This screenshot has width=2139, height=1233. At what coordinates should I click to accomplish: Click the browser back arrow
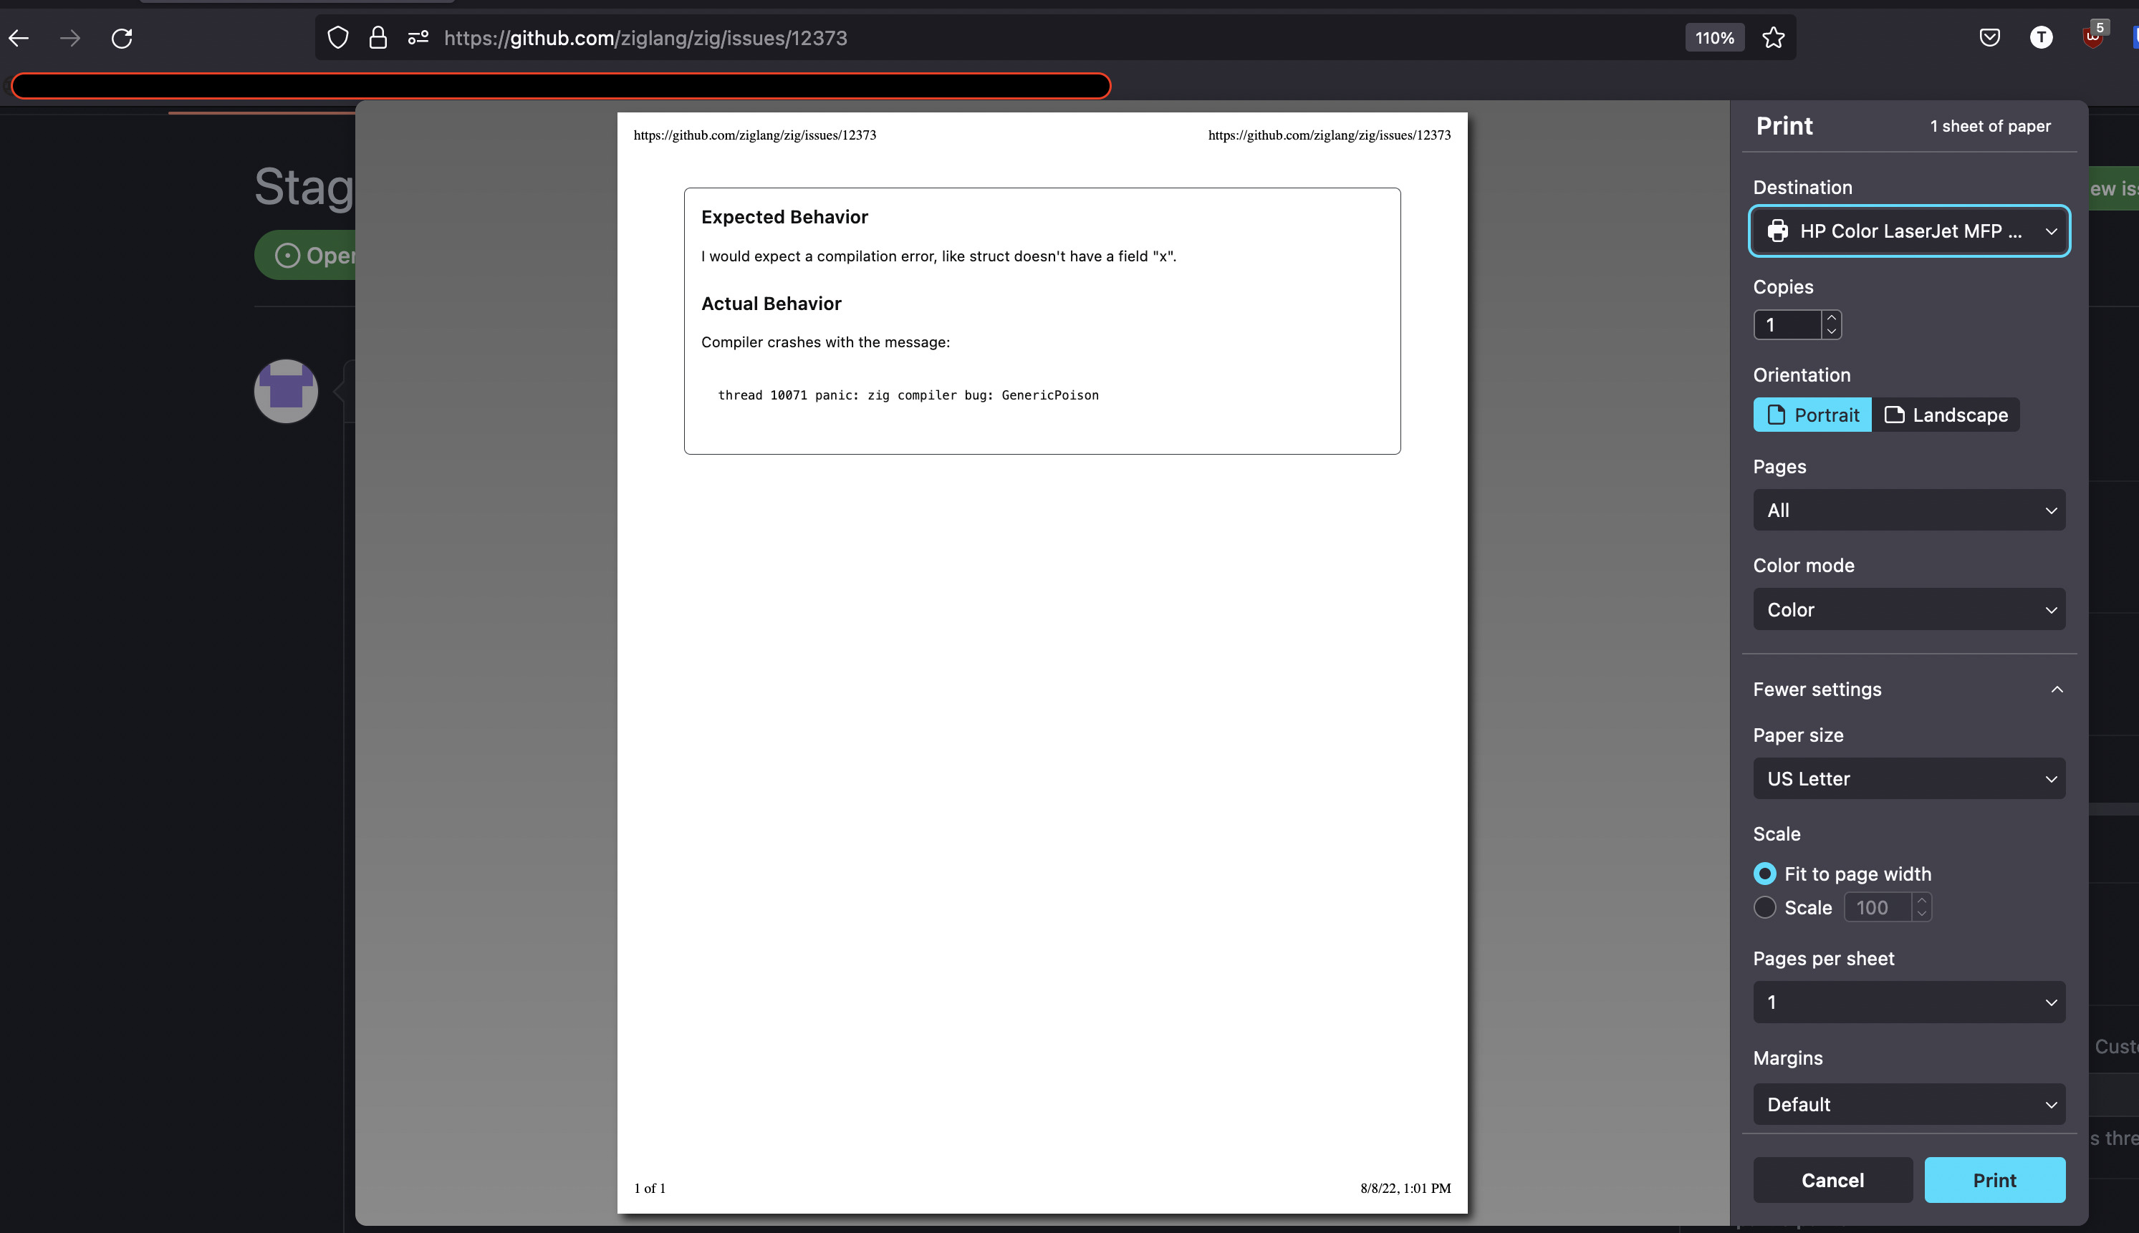tap(19, 38)
